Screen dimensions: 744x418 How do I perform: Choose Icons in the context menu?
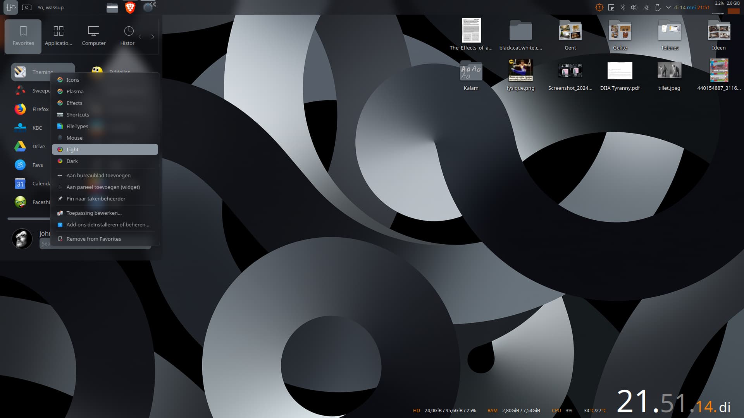pos(105,80)
